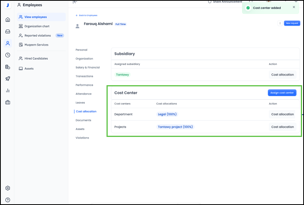Open the bar chart analytics icon
Image resolution: width=304 pixels, height=205 pixels.
pyautogui.click(x=8, y=90)
